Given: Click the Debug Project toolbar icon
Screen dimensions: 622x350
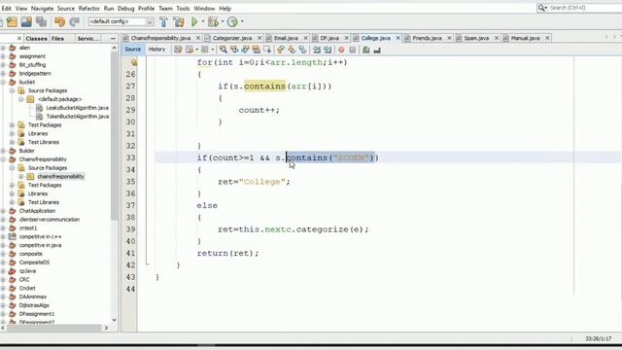Looking at the screenshot, I should (213, 21).
